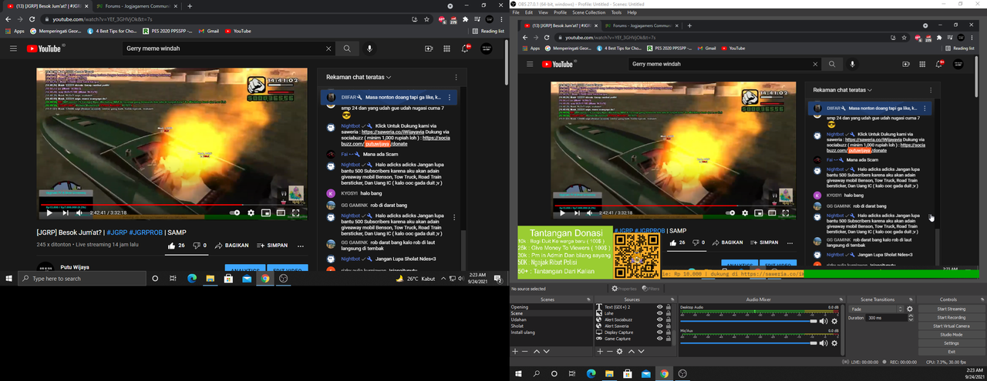
Task: Click SIMPAN save button
Action: pos(272,246)
